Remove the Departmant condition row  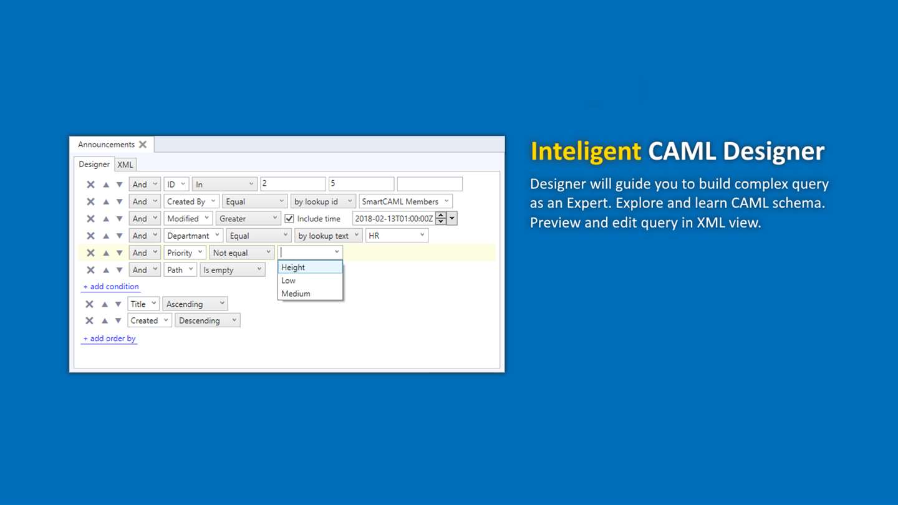pos(90,236)
